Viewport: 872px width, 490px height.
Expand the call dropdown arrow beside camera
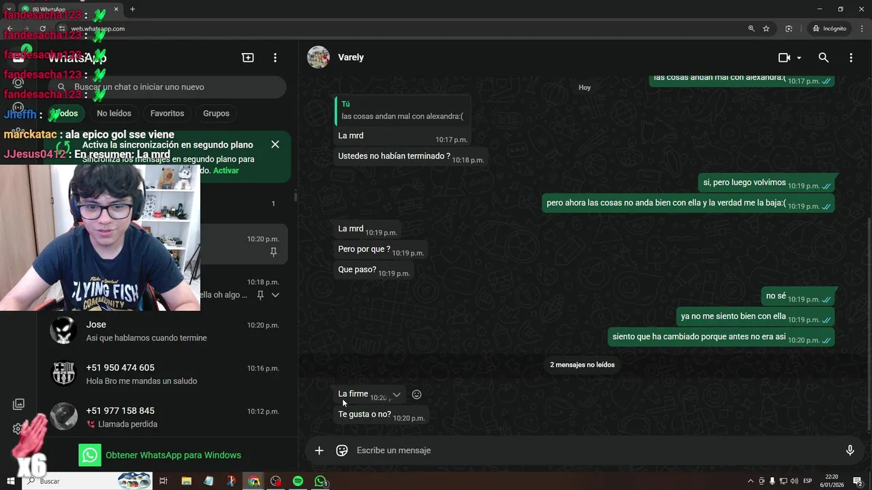(x=799, y=58)
